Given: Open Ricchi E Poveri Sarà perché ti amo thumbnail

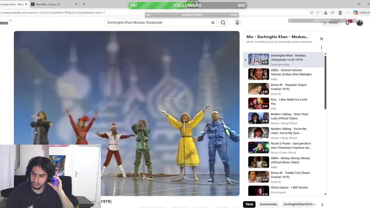Looking at the screenshot, I should [258, 148].
